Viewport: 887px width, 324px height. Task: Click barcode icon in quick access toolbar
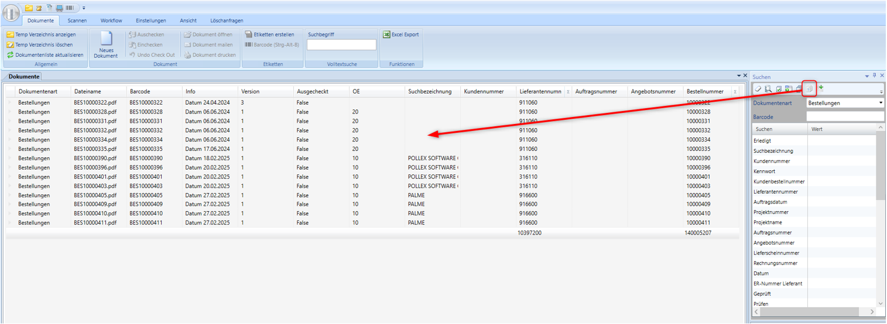click(70, 8)
